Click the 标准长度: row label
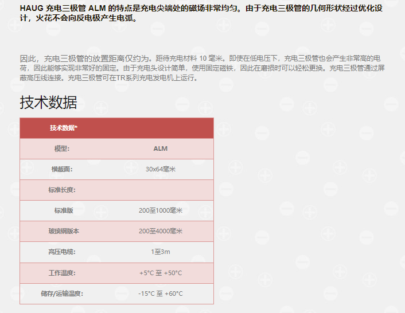Viewport: 405px width, 313px height. coord(62,190)
